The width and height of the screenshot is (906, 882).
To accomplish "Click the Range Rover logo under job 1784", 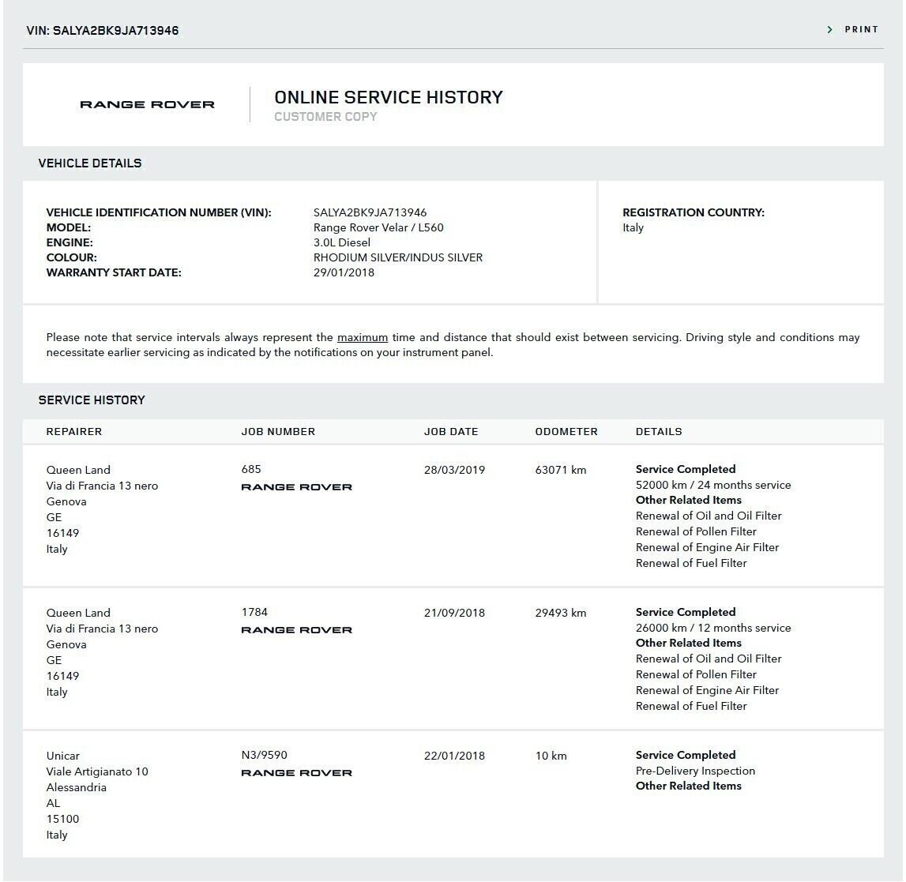I will (296, 630).
